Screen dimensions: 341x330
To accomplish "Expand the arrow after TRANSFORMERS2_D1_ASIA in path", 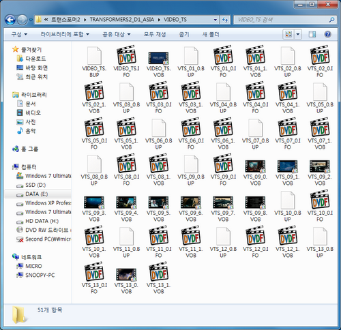I will tap(159, 20).
